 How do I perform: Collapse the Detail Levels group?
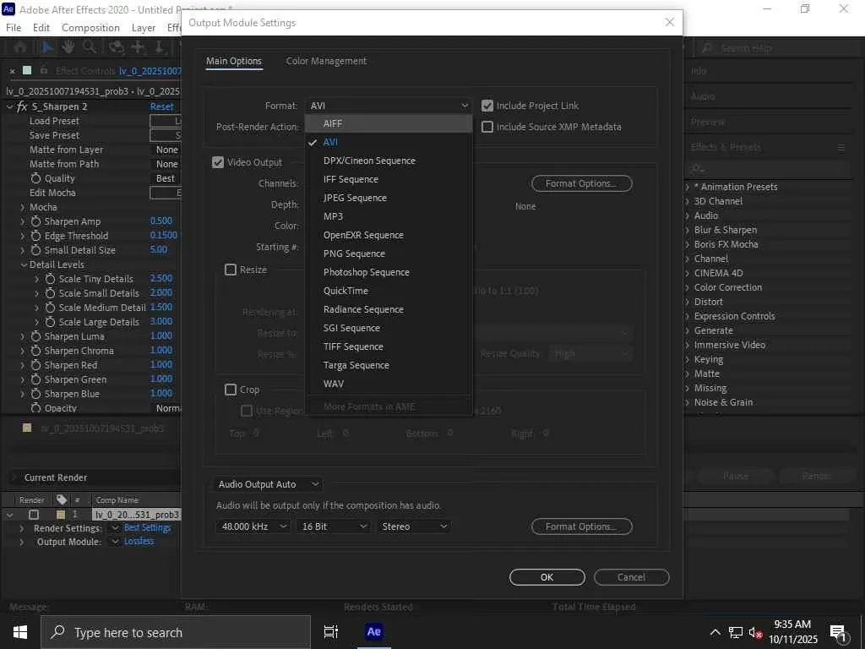point(24,265)
